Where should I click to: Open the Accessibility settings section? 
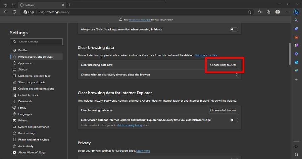(x=36, y=146)
